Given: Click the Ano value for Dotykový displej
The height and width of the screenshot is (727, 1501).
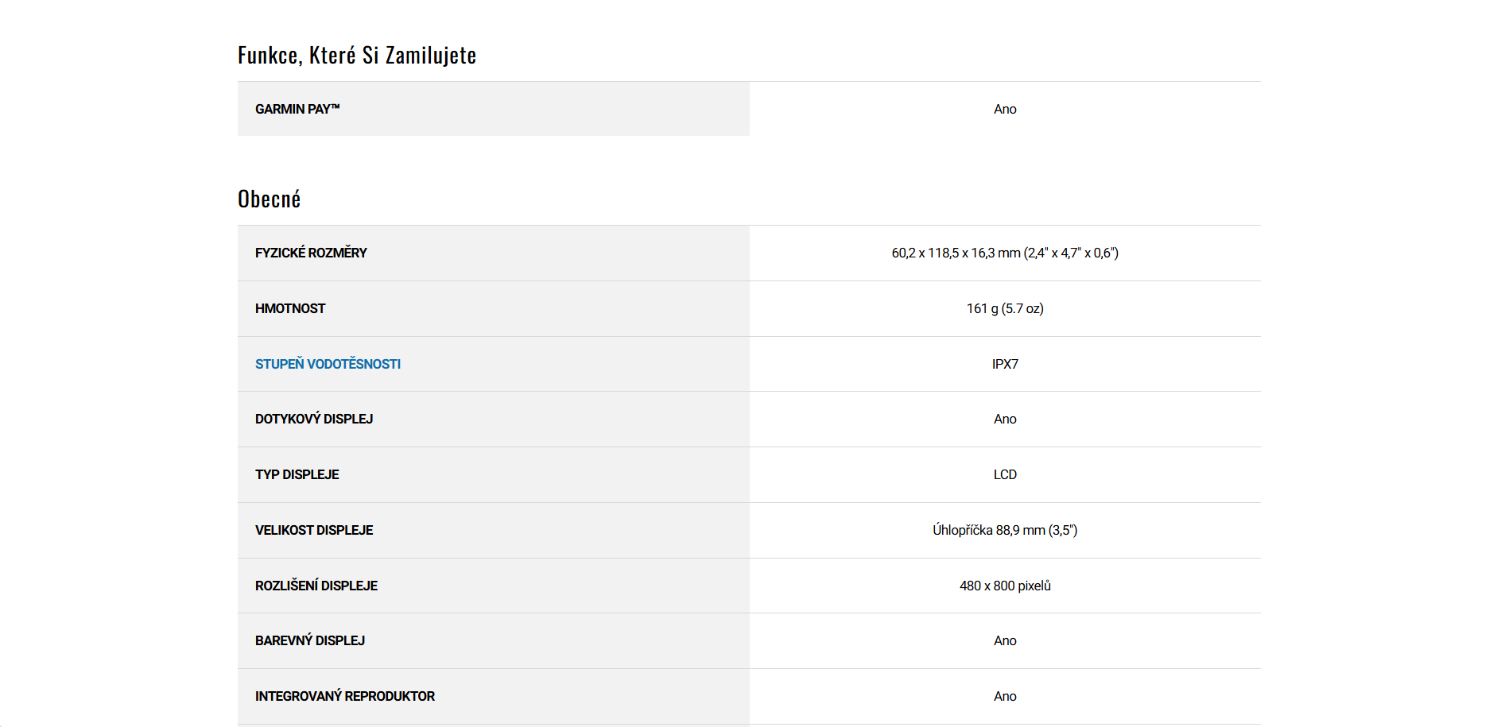Looking at the screenshot, I should 1005,419.
